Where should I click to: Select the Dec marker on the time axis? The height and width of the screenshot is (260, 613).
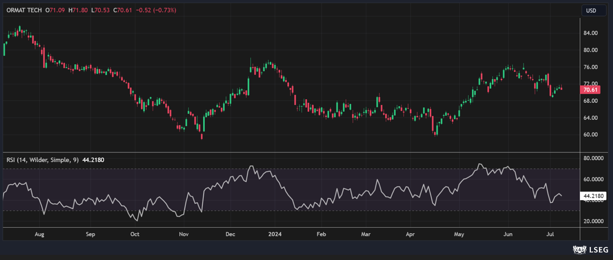(230, 235)
